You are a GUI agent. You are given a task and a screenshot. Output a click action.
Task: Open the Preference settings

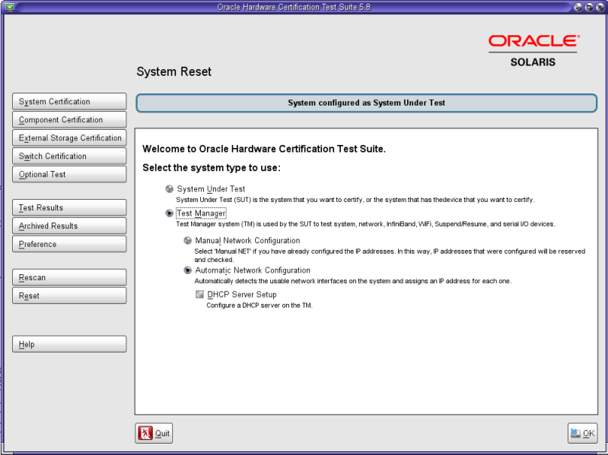point(69,244)
